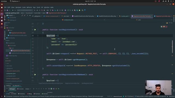Screen dimensions: 175x98
Task: Click the Forward navigation arrow in the toolbar
Action: (x=15, y=10)
